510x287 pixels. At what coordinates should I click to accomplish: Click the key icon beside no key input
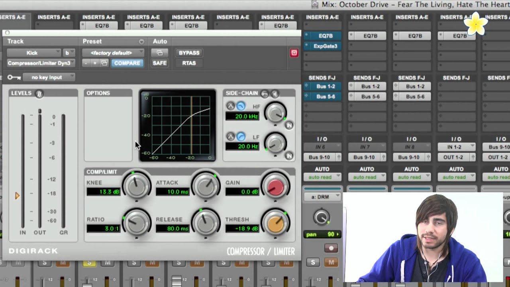14,77
